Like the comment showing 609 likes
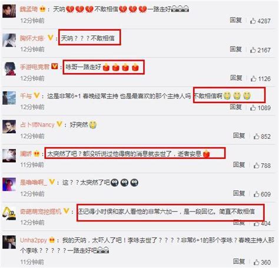Image resolution: width=279 pixels, height=268 pixels. coord(257,194)
